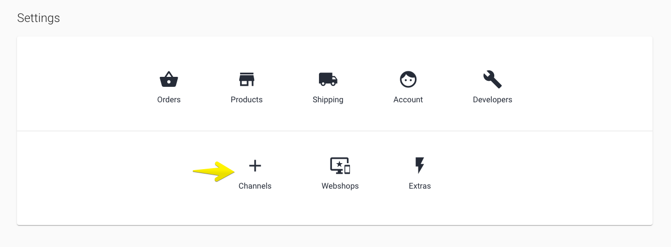Select the Webshops text label
This screenshot has height=247, width=671.
click(340, 186)
